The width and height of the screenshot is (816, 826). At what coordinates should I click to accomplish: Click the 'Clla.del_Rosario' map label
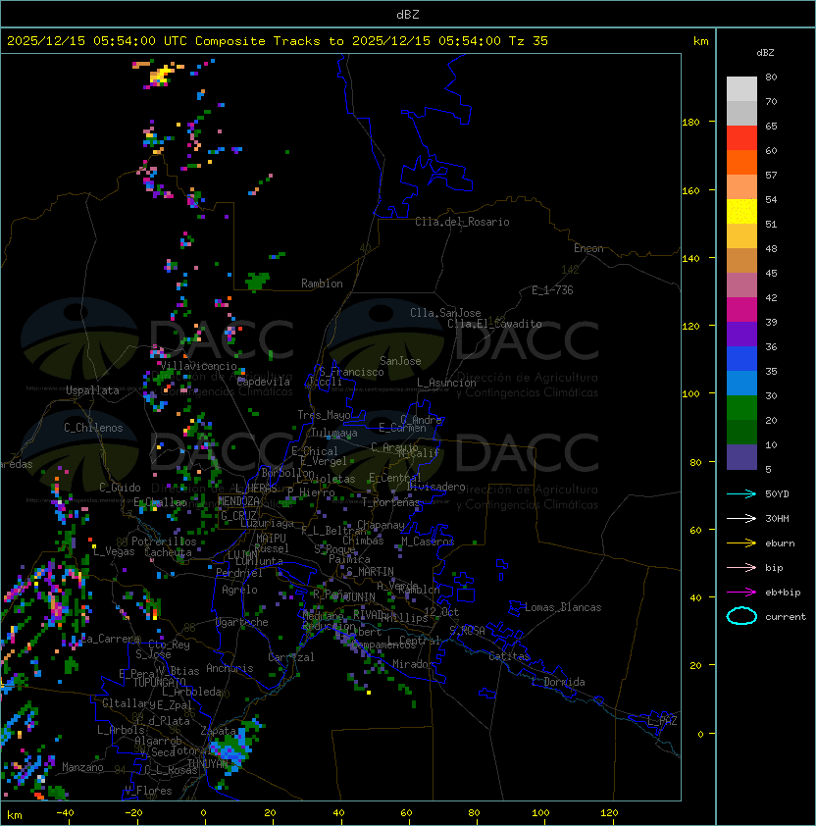click(x=462, y=222)
